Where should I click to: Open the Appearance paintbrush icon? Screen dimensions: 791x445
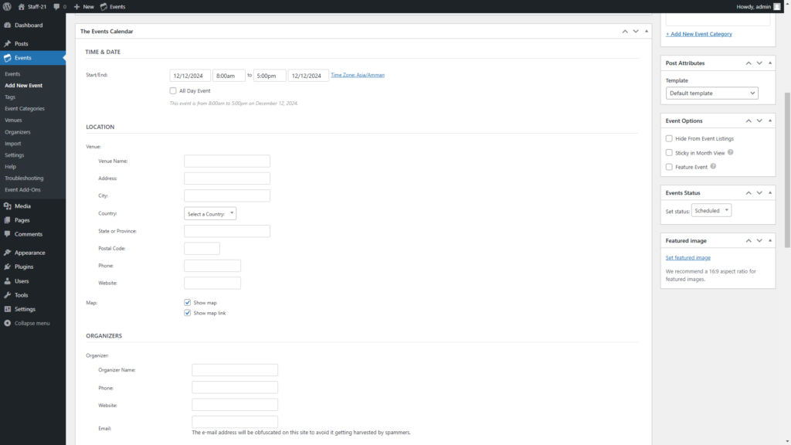[7, 253]
